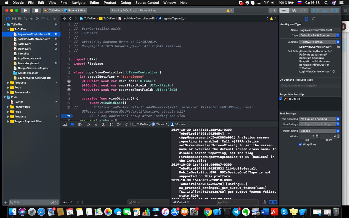Toggle the variables view pane
This screenshot has height=218, width=349.
pyautogui.click(x=271, y=202)
